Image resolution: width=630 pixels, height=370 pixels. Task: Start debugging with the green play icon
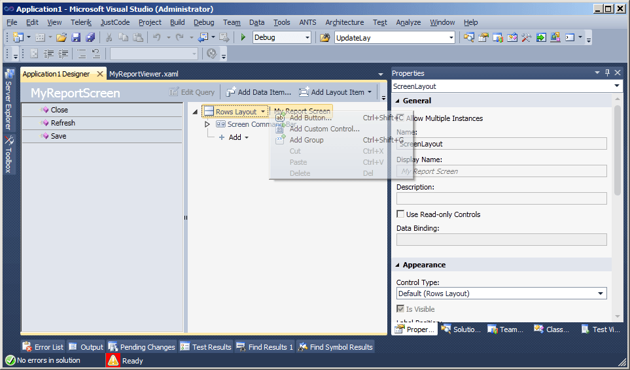pyautogui.click(x=243, y=38)
